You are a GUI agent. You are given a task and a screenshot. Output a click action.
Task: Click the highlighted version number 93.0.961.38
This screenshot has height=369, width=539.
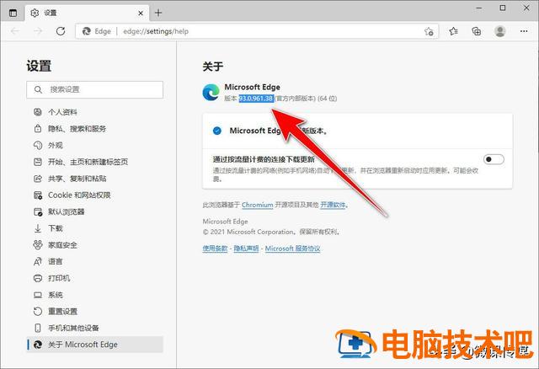click(x=256, y=99)
